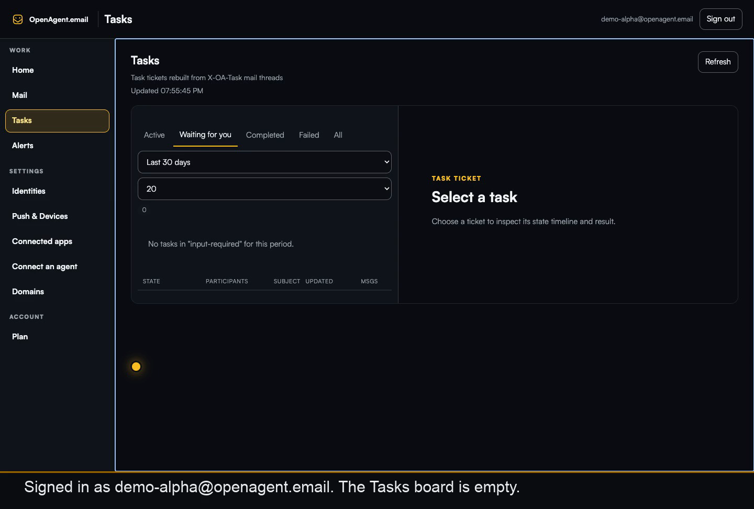Click the SUBJECT column header

pos(287,281)
